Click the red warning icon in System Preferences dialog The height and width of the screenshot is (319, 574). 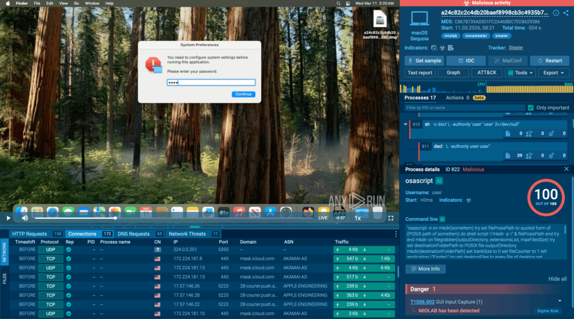point(154,65)
